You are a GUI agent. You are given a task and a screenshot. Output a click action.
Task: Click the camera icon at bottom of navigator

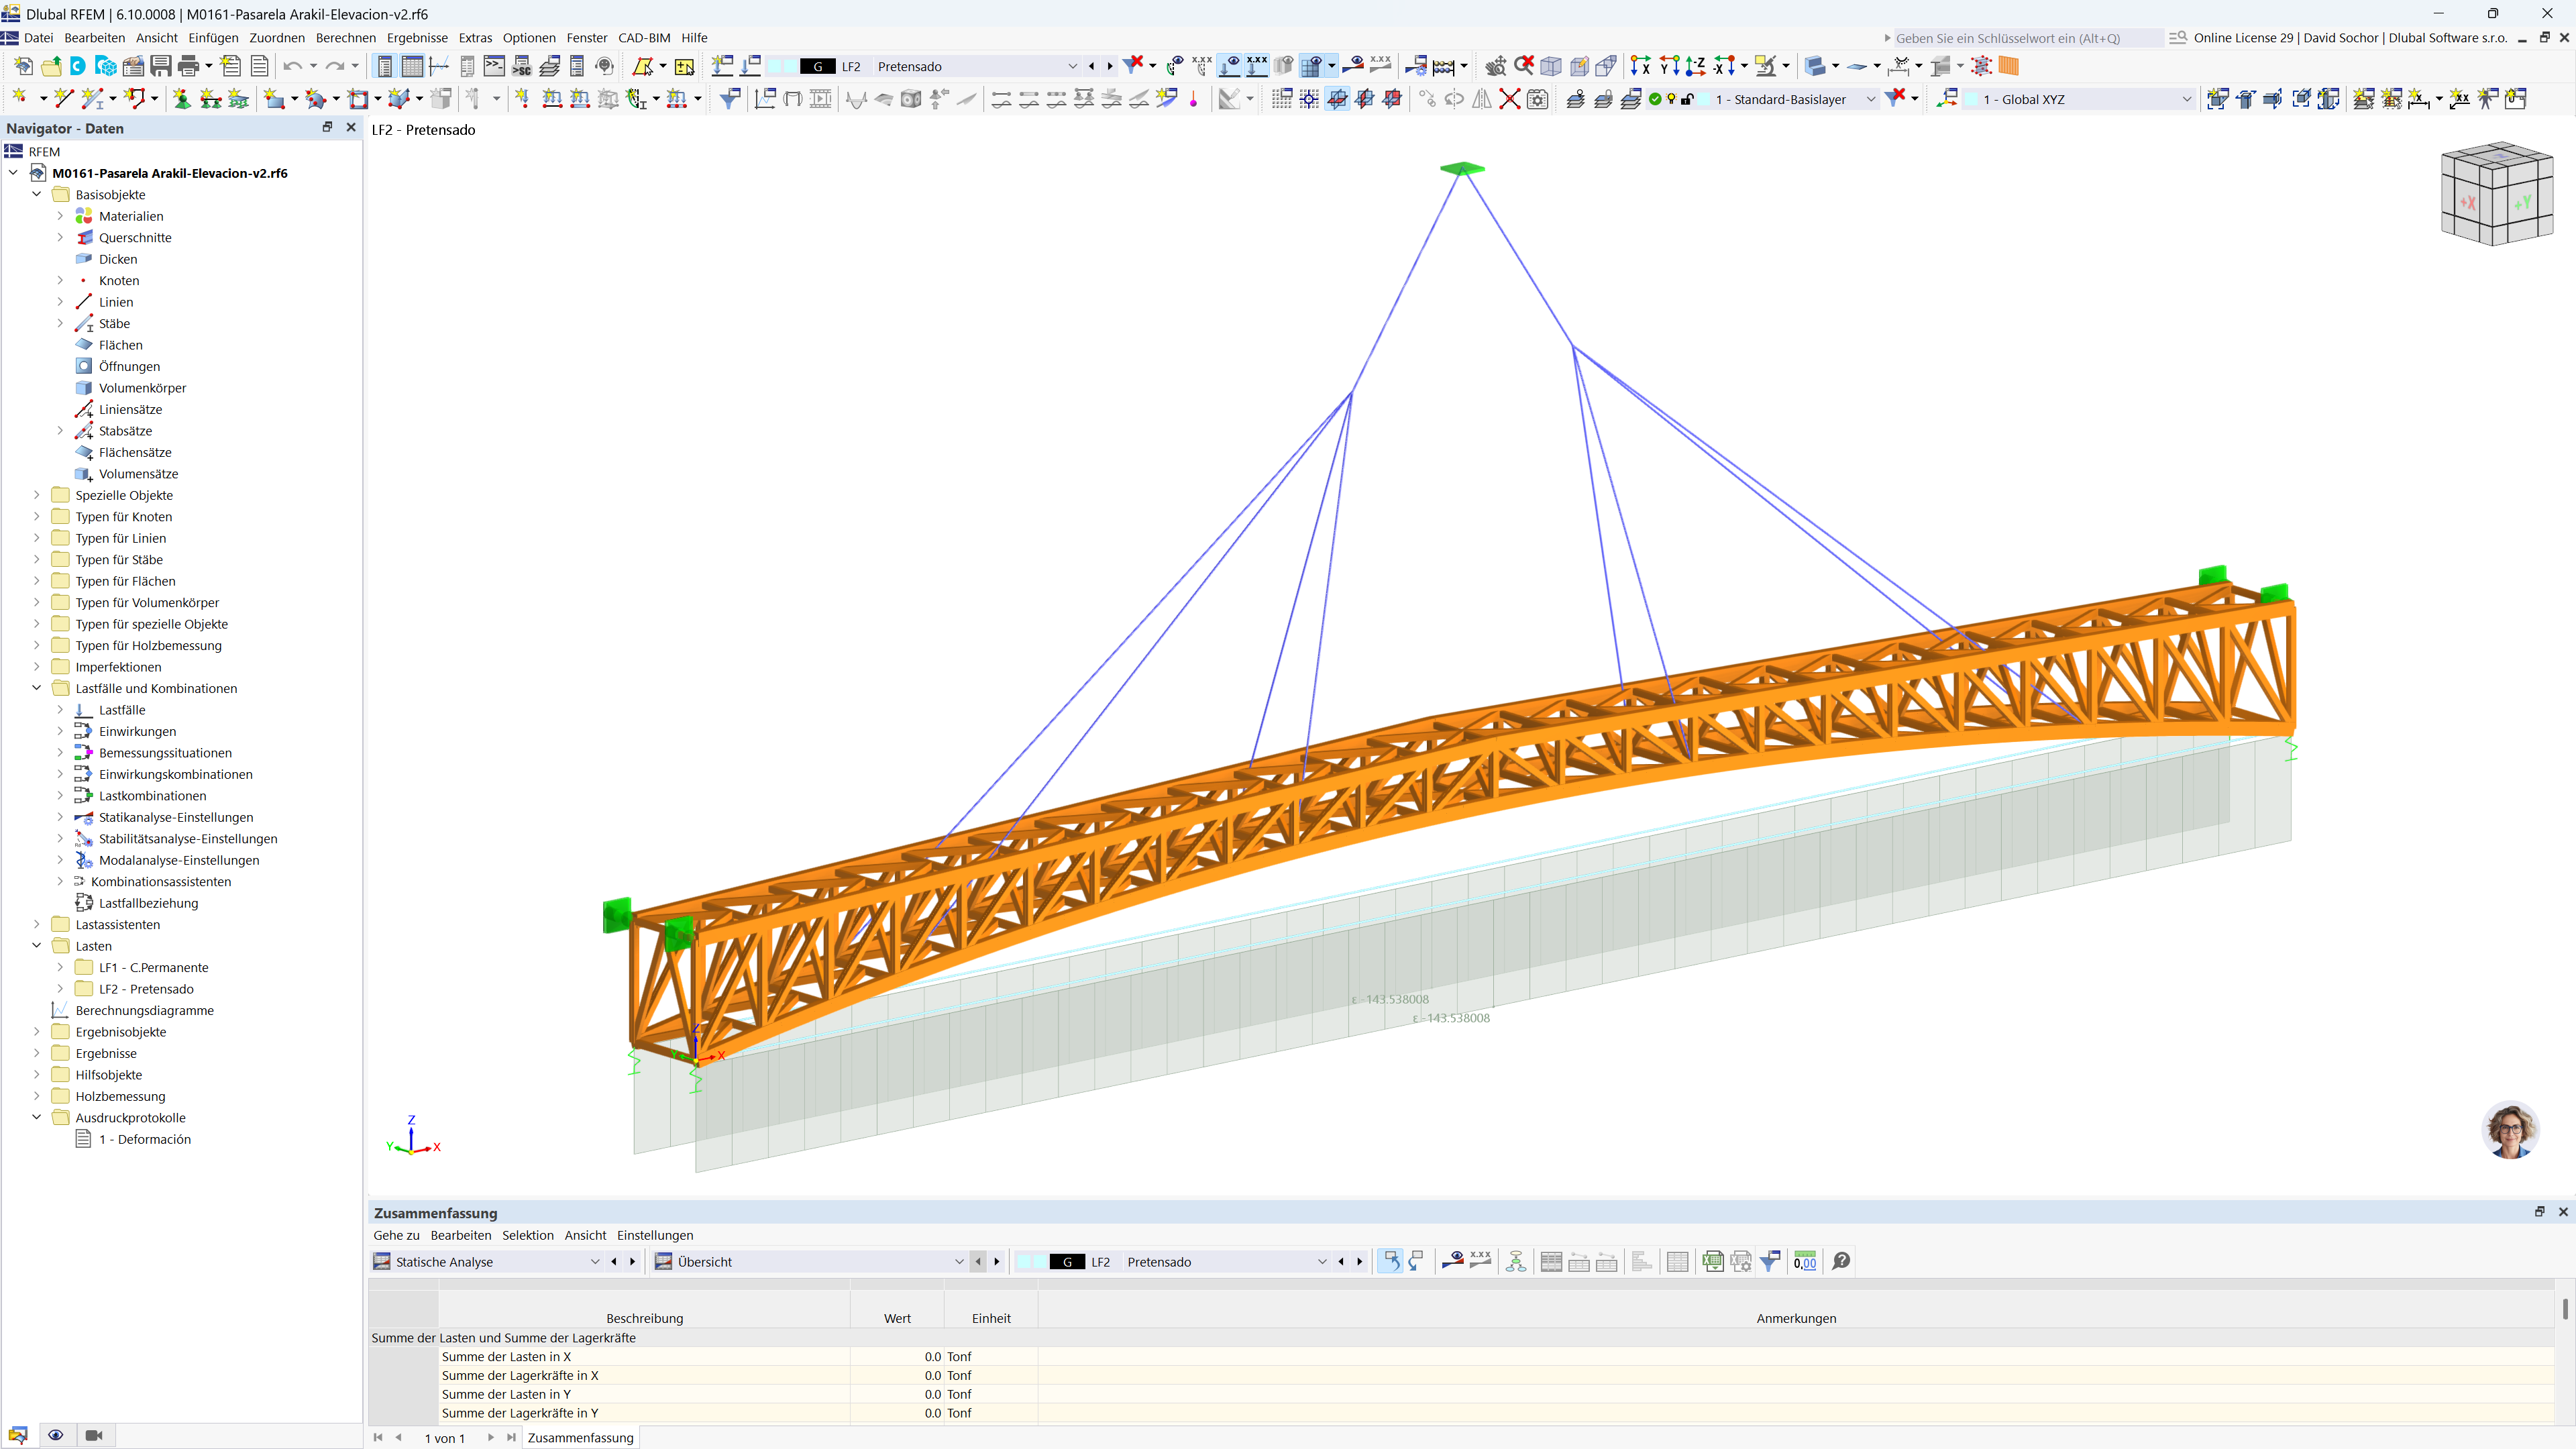pyautogui.click(x=94, y=1435)
